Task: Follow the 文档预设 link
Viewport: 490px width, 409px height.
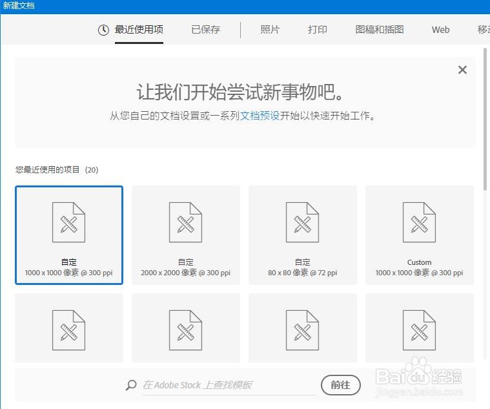Action: pyautogui.click(x=260, y=116)
